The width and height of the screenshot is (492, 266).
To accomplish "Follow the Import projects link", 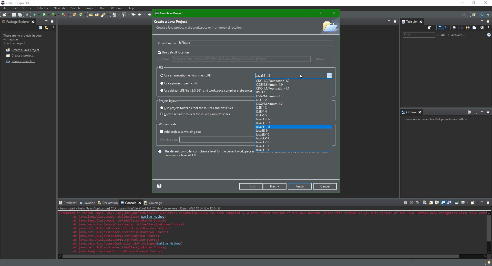I will [23, 61].
